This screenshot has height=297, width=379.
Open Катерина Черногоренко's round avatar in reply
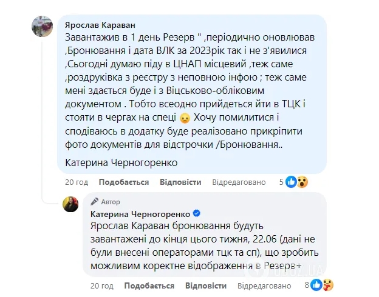click(70, 204)
